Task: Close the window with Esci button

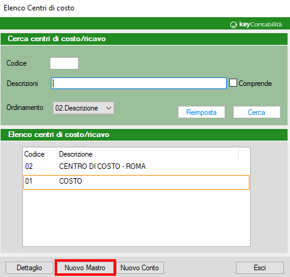Action: click(x=260, y=268)
